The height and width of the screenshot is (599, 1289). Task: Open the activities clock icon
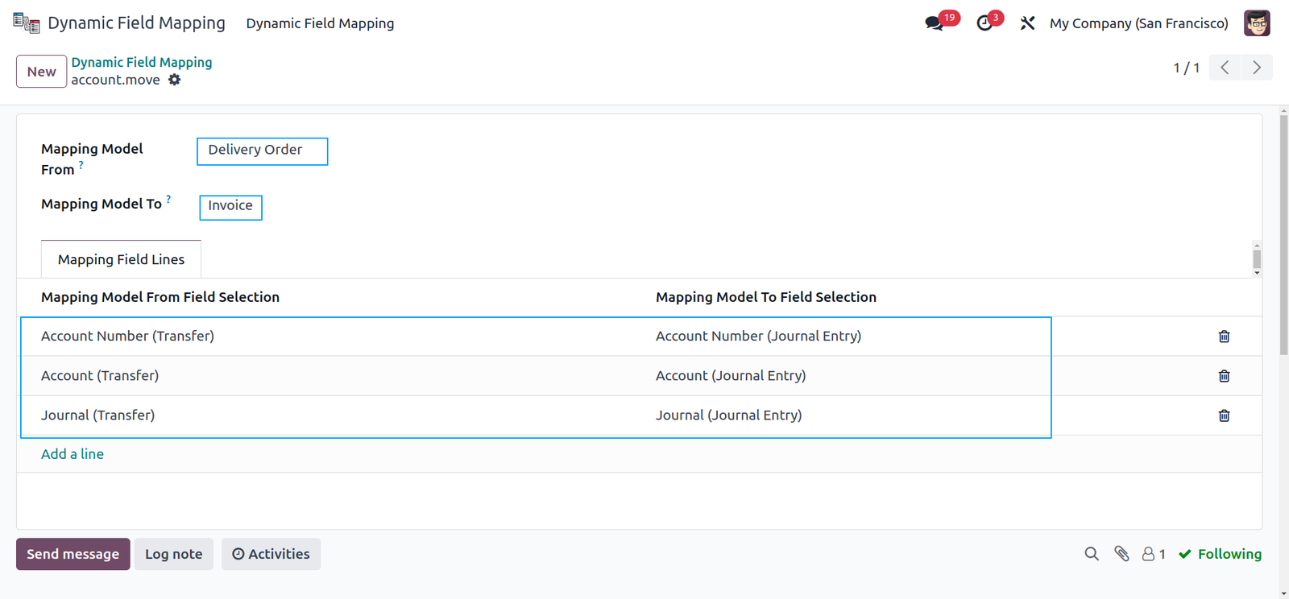coord(984,23)
